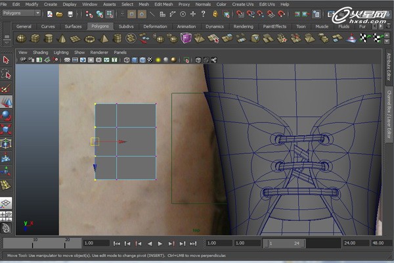Toggle textured display checker icon
The height and width of the screenshot is (263, 394).
point(150,60)
